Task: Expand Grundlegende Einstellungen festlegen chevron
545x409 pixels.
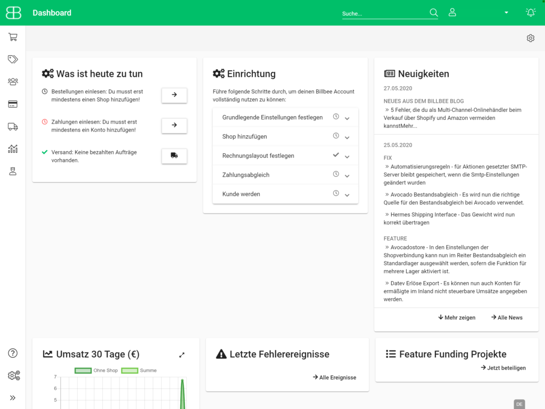Action: 347,119
